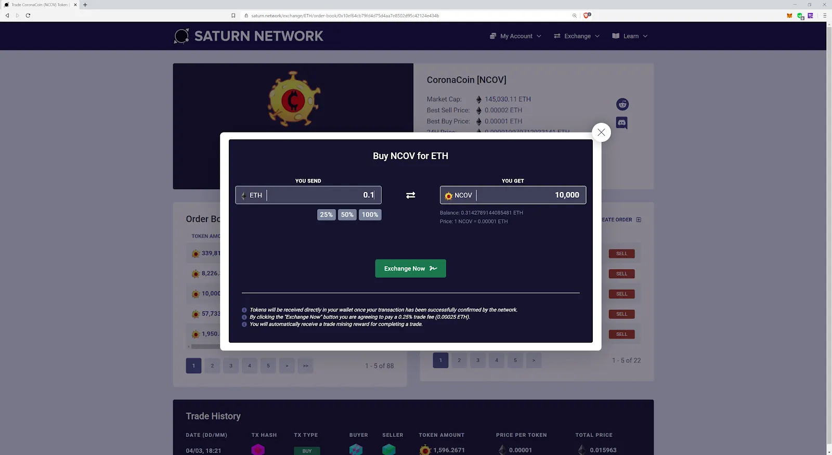Expand the Exchange dropdown menu

click(x=577, y=36)
